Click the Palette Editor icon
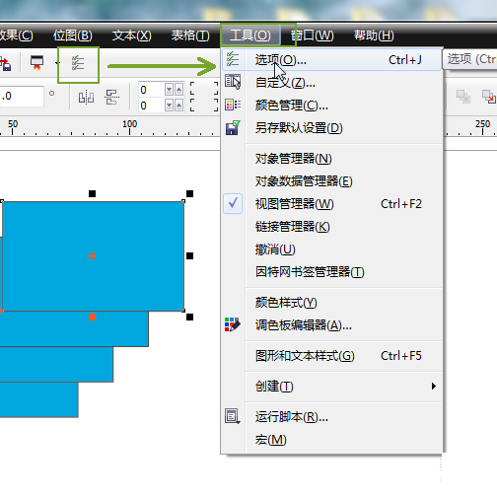The height and width of the screenshot is (497, 497). pos(233,324)
